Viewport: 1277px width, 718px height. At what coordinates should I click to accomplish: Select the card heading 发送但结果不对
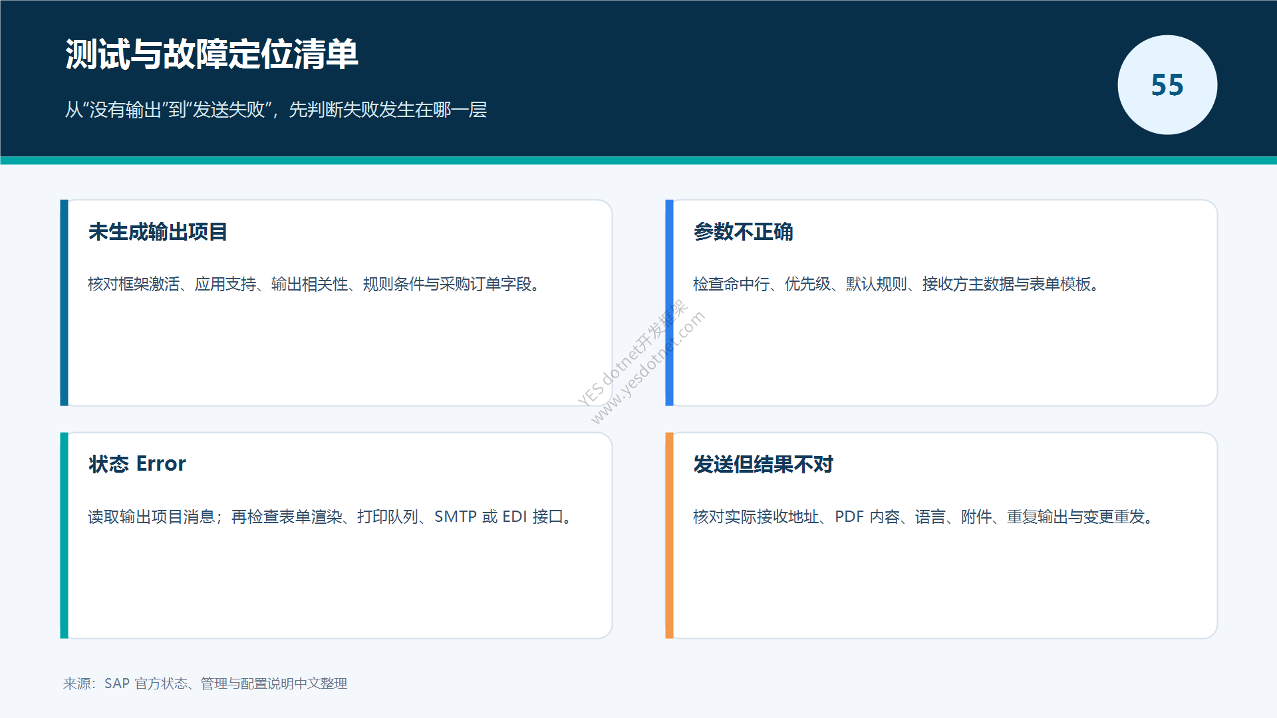(x=763, y=464)
